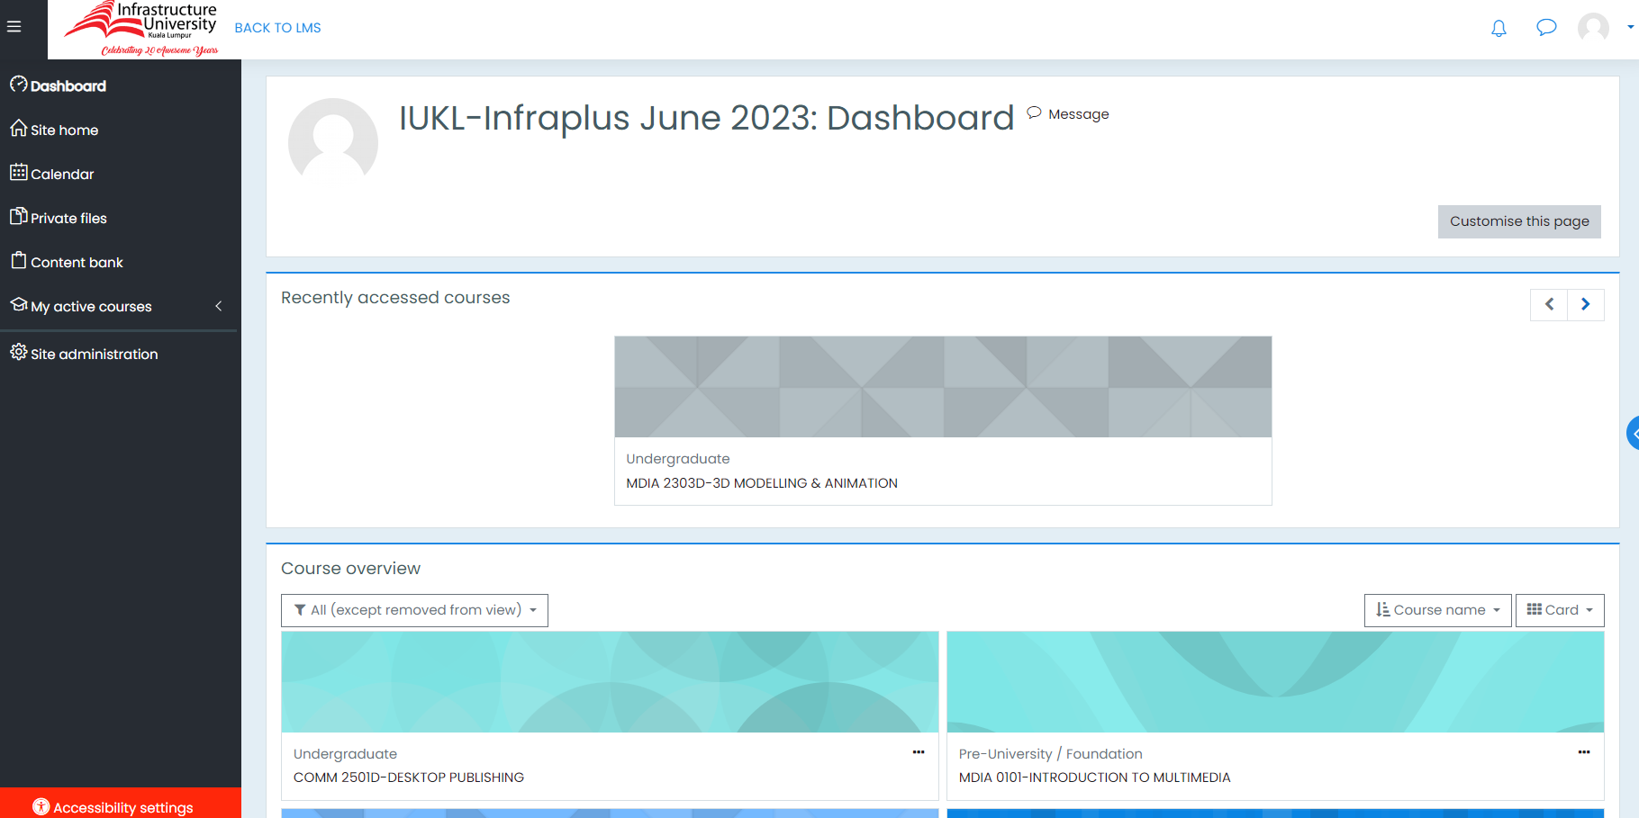This screenshot has height=818, width=1639.
Task: Click the Site administration gear icon
Action: [x=18, y=352]
